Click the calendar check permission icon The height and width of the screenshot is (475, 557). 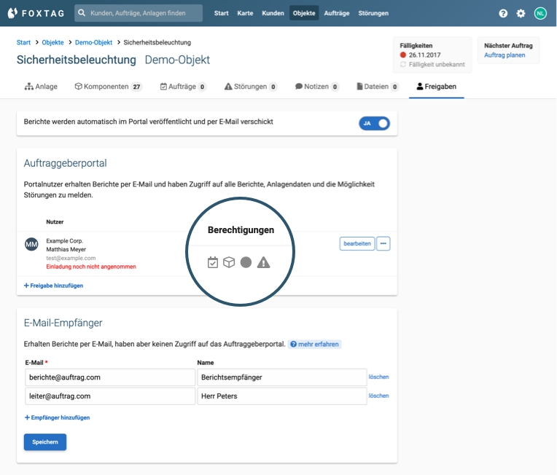coord(213,262)
